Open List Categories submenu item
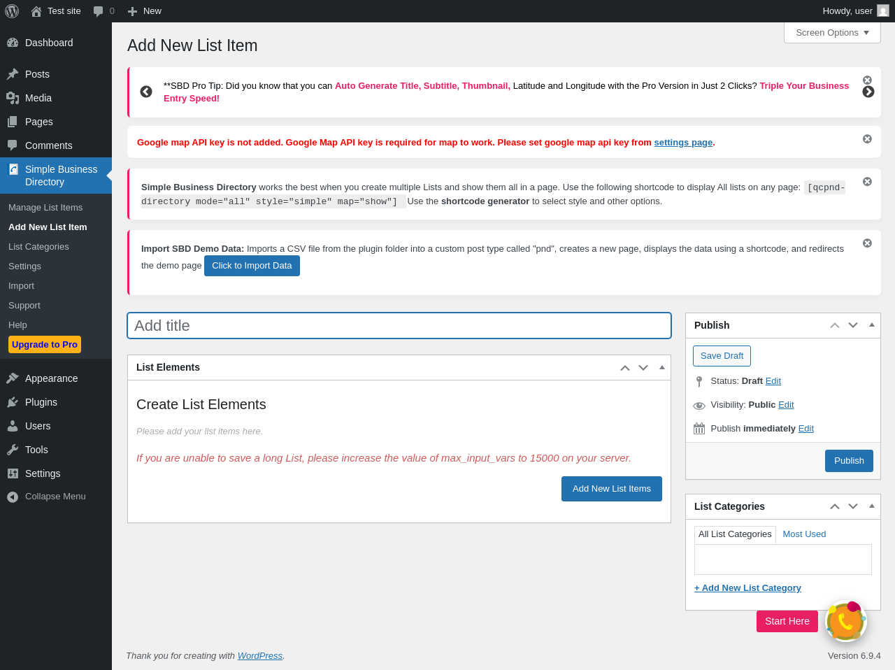 38,247
